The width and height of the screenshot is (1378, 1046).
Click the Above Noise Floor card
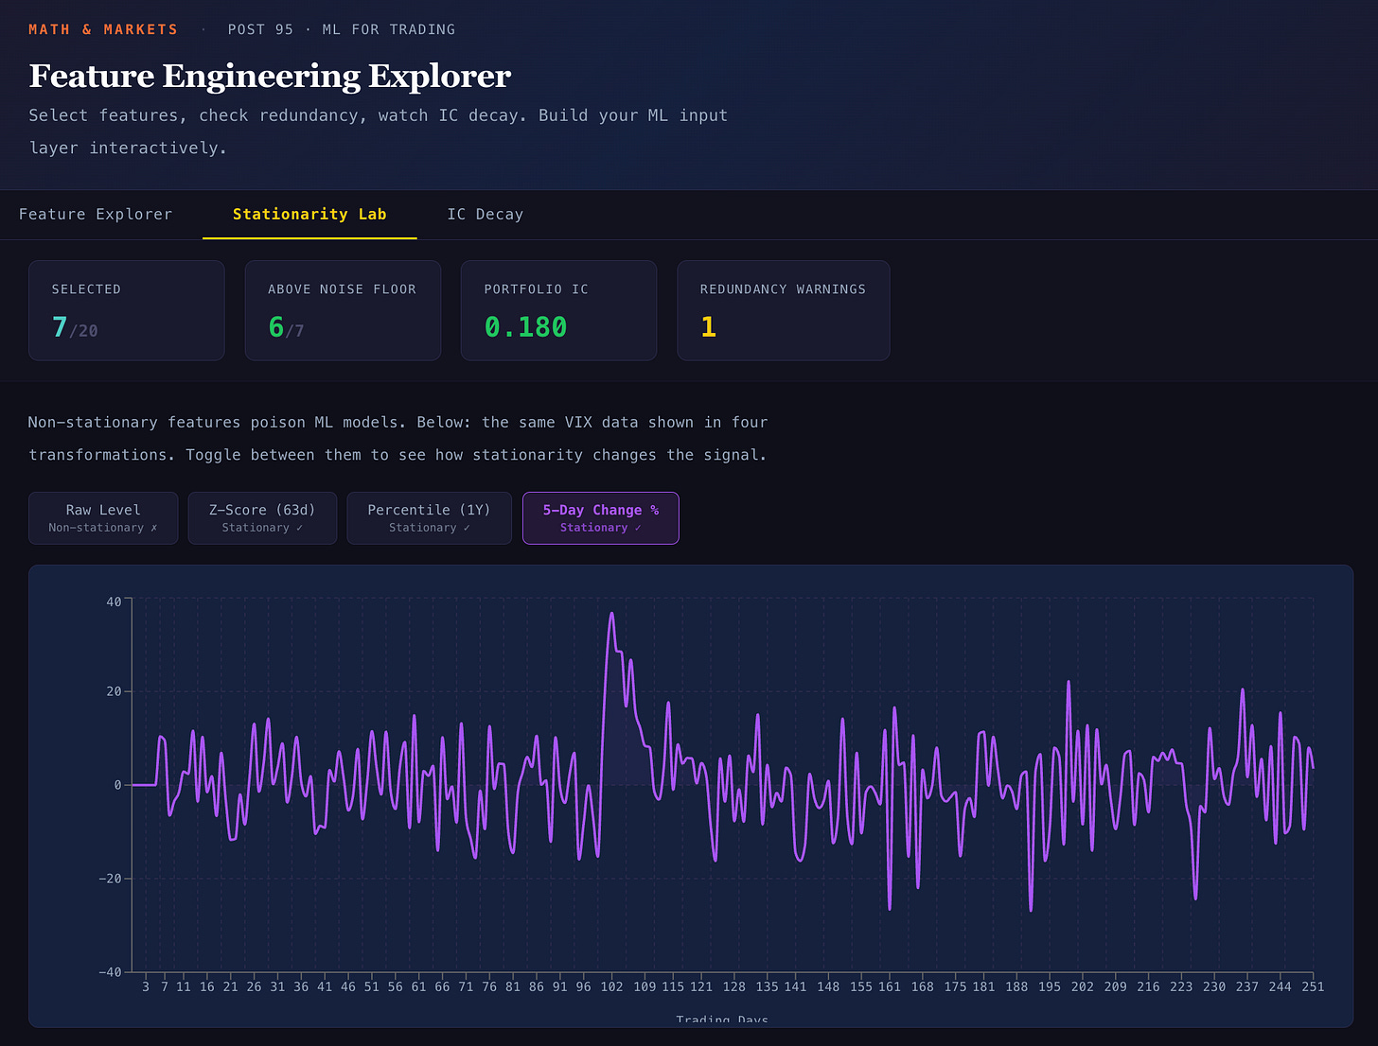point(343,310)
